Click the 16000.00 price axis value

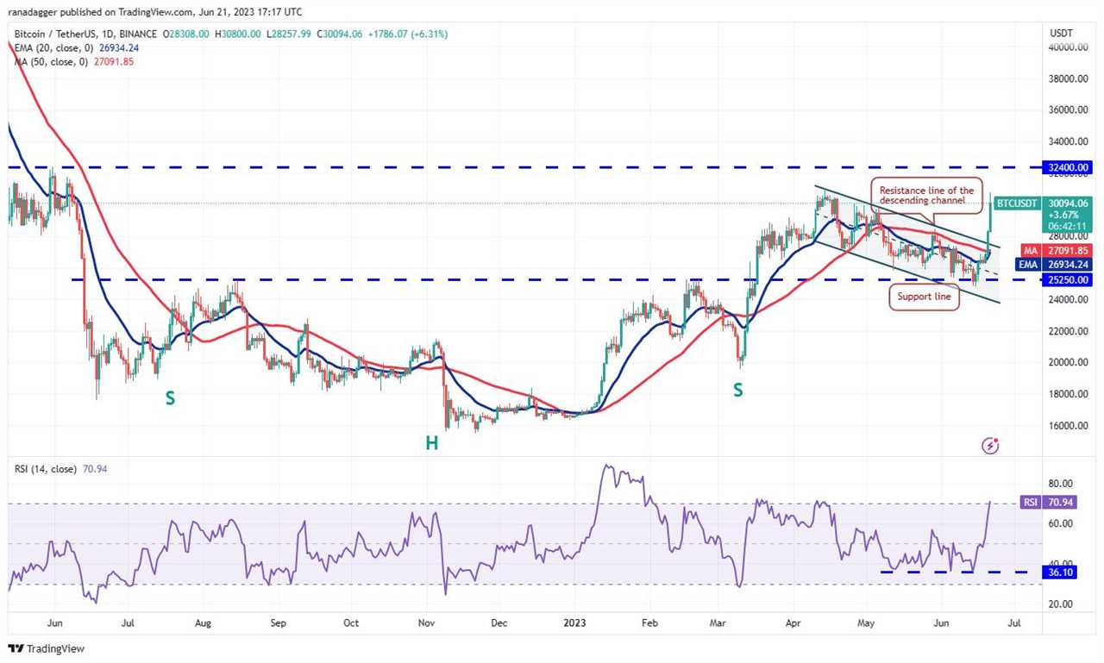(x=1068, y=426)
